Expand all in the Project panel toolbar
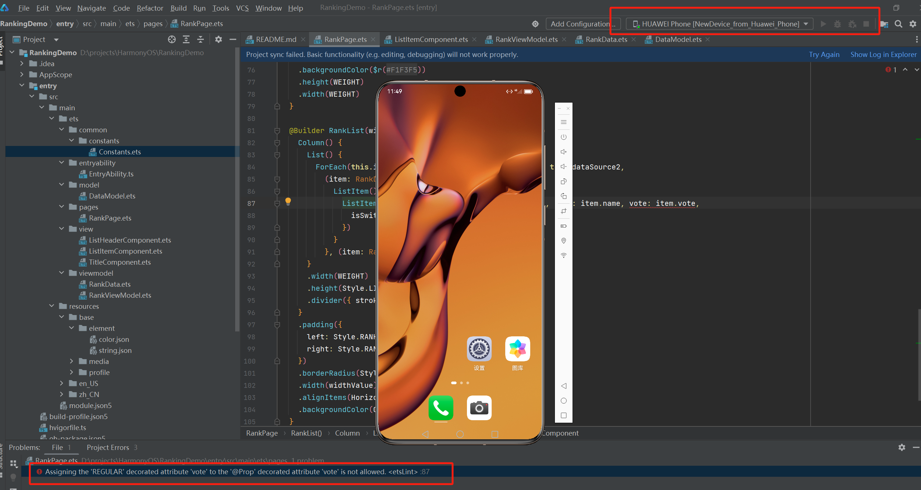921x490 pixels. tap(186, 39)
